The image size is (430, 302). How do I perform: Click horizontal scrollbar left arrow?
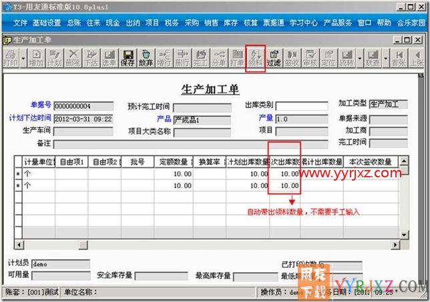19,245
